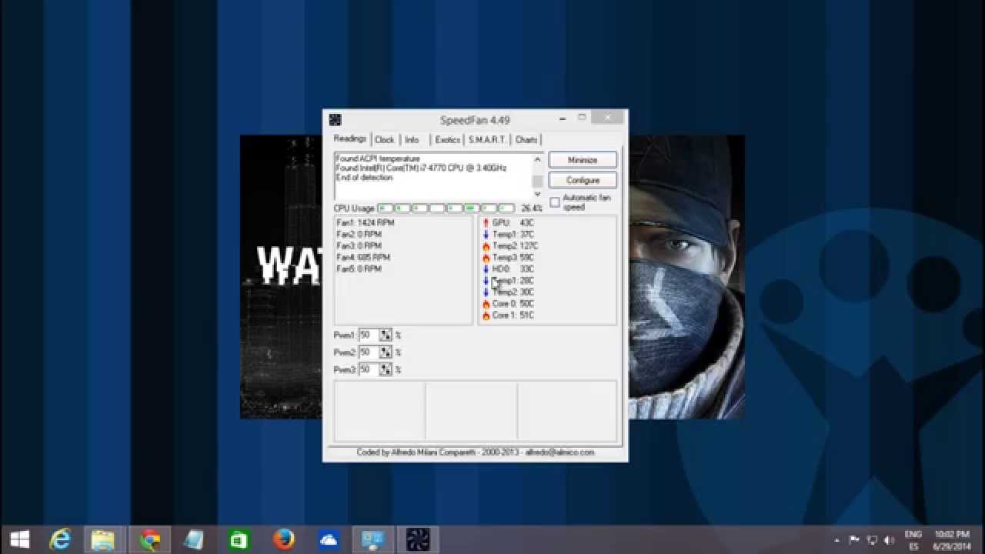The height and width of the screenshot is (554, 985).
Task: Click the SpeedFan title bar icon
Action: pyautogui.click(x=335, y=119)
